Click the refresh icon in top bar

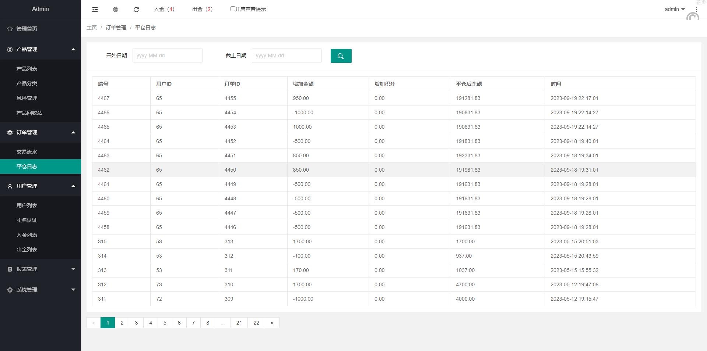pyautogui.click(x=136, y=10)
